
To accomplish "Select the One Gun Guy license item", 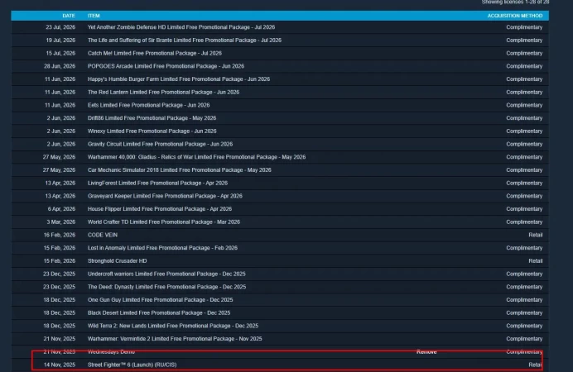I will (x=160, y=300).
